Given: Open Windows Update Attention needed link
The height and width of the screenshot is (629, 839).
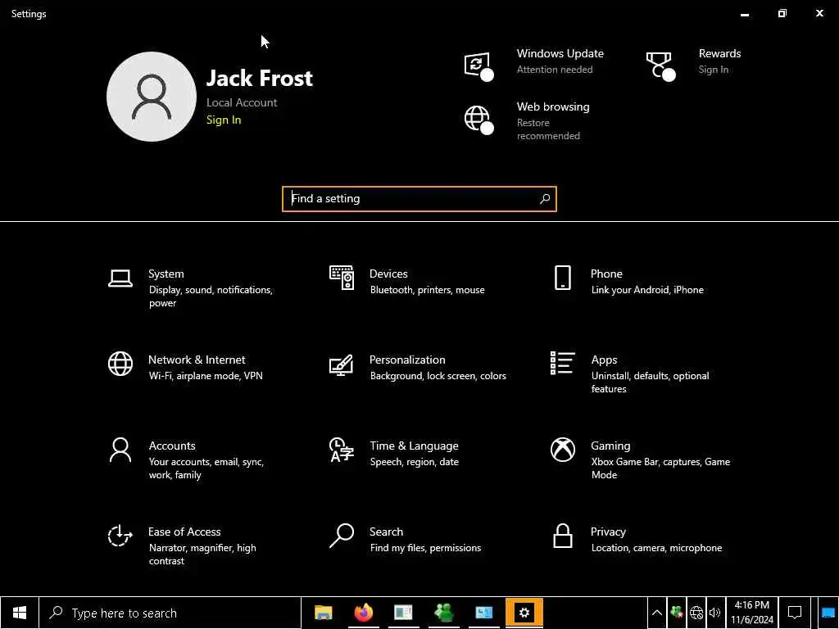Looking at the screenshot, I should [555, 70].
